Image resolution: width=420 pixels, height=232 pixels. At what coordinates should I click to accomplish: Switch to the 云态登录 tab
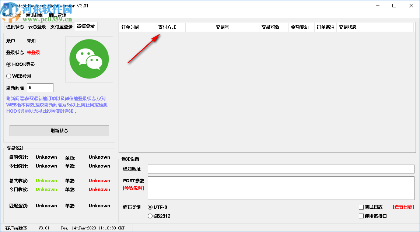pyautogui.click(x=36, y=27)
